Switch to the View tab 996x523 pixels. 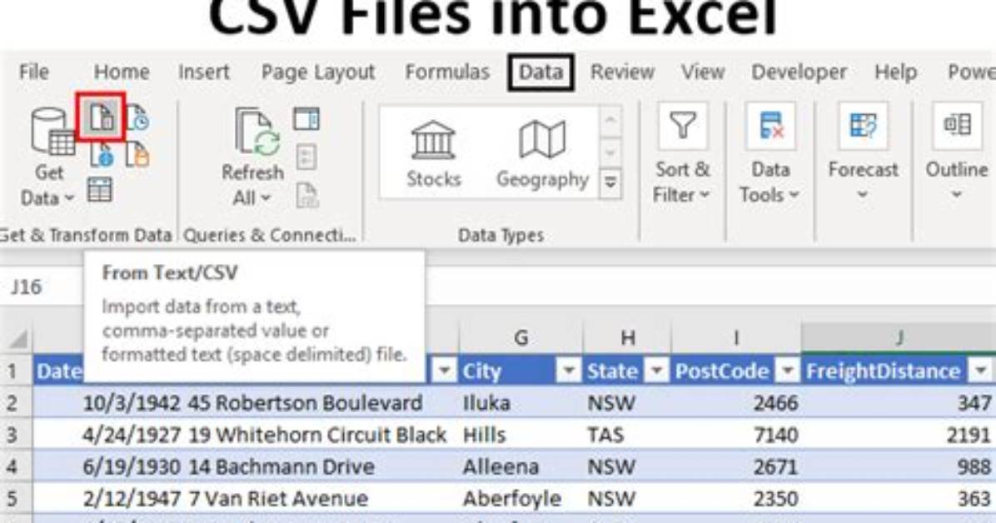tap(703, 72)
